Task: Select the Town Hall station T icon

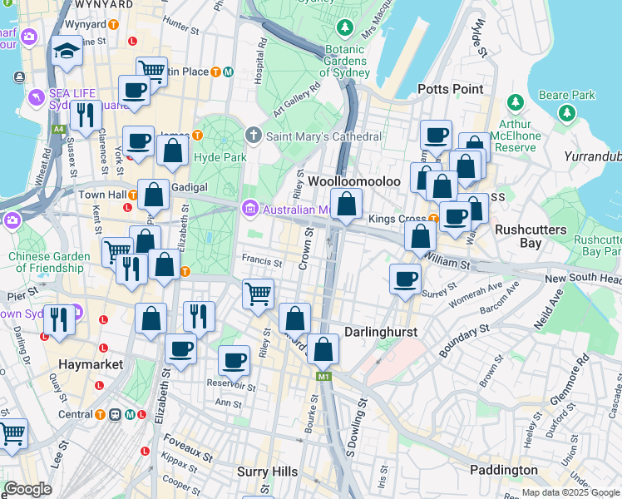Action: (133, 195)
